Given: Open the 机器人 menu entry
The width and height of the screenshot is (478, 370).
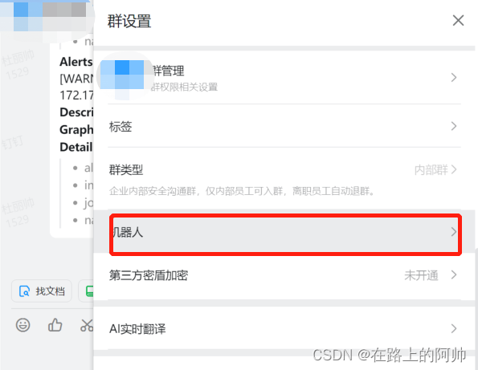Looking at the screenshot, I should pyautogui.click(x=285, y=234).
